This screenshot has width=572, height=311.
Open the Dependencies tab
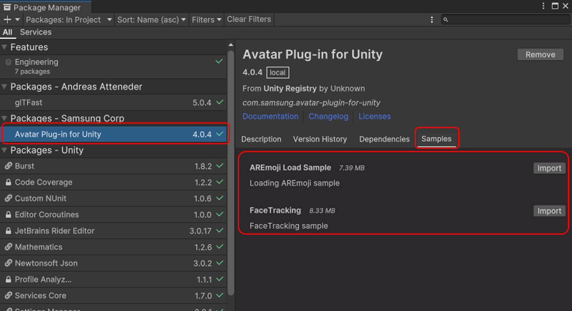click(x=384, y=139)
